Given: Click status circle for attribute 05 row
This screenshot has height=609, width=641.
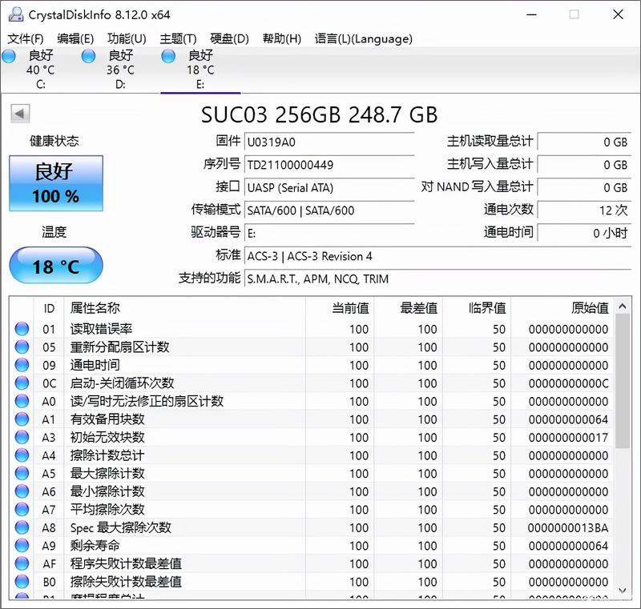Looking at the screenshot, I should pos(22,347).
